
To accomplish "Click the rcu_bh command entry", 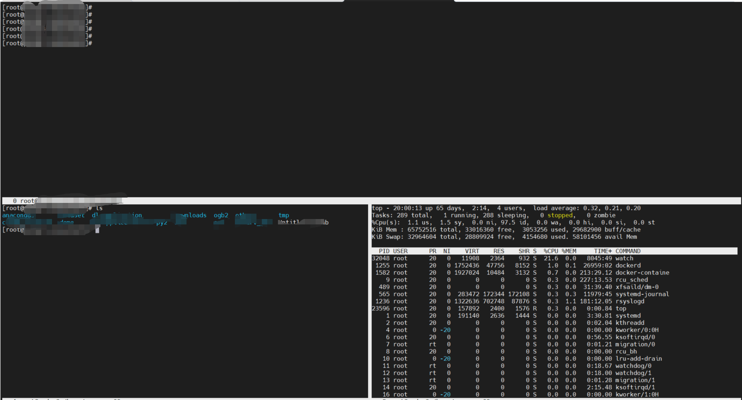I will coord(626,352).
